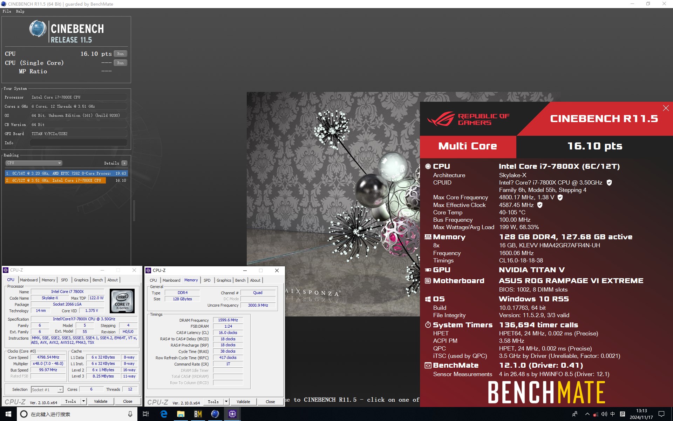Screen dimensions: 673x421
Task: Open the Windows Start menu
Action: coord(8,414)
